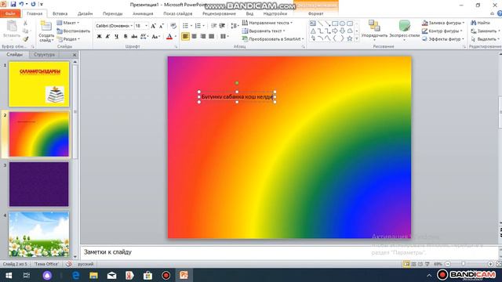
Task: Fit slide to window using the status bar icon
Action: (499, 264)
